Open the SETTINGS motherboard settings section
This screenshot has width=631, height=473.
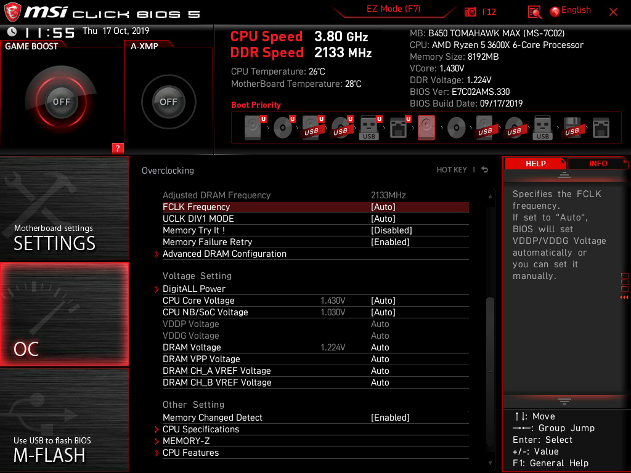64,208
